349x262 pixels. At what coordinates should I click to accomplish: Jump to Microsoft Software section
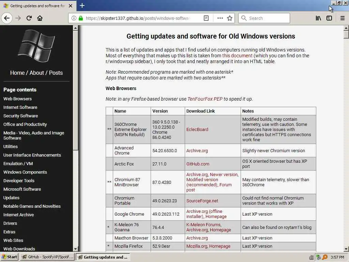coord(22,189)
